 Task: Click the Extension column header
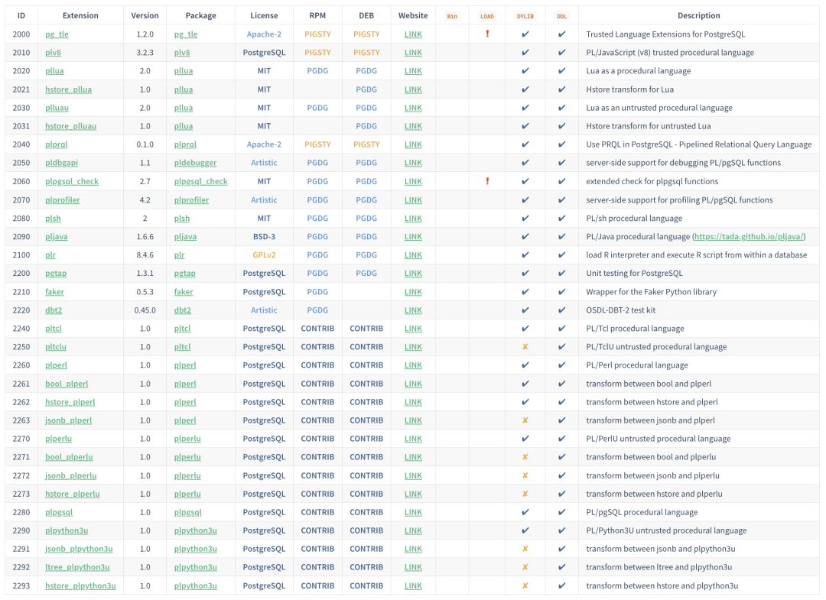point(80,16)
